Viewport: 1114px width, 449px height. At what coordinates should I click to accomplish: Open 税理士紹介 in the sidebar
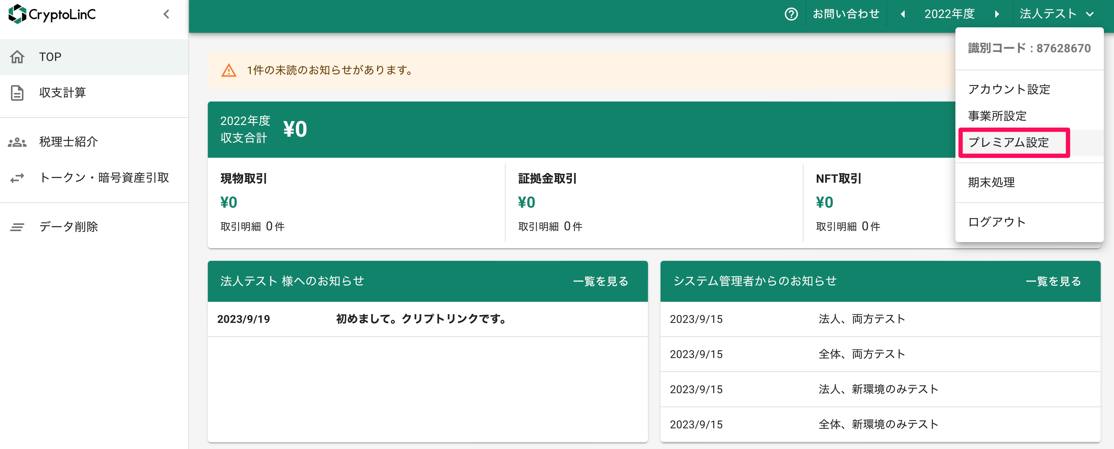94,142
